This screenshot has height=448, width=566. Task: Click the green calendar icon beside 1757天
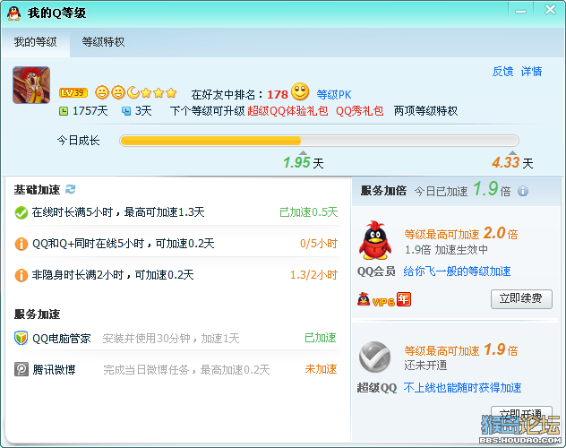pyautogui.click(x=64, y=111)
